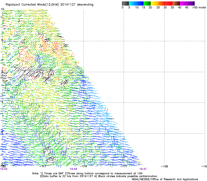207x181 pixels.
Task: Click the '2' latitude axis label
Action: (x=2, y=133)
